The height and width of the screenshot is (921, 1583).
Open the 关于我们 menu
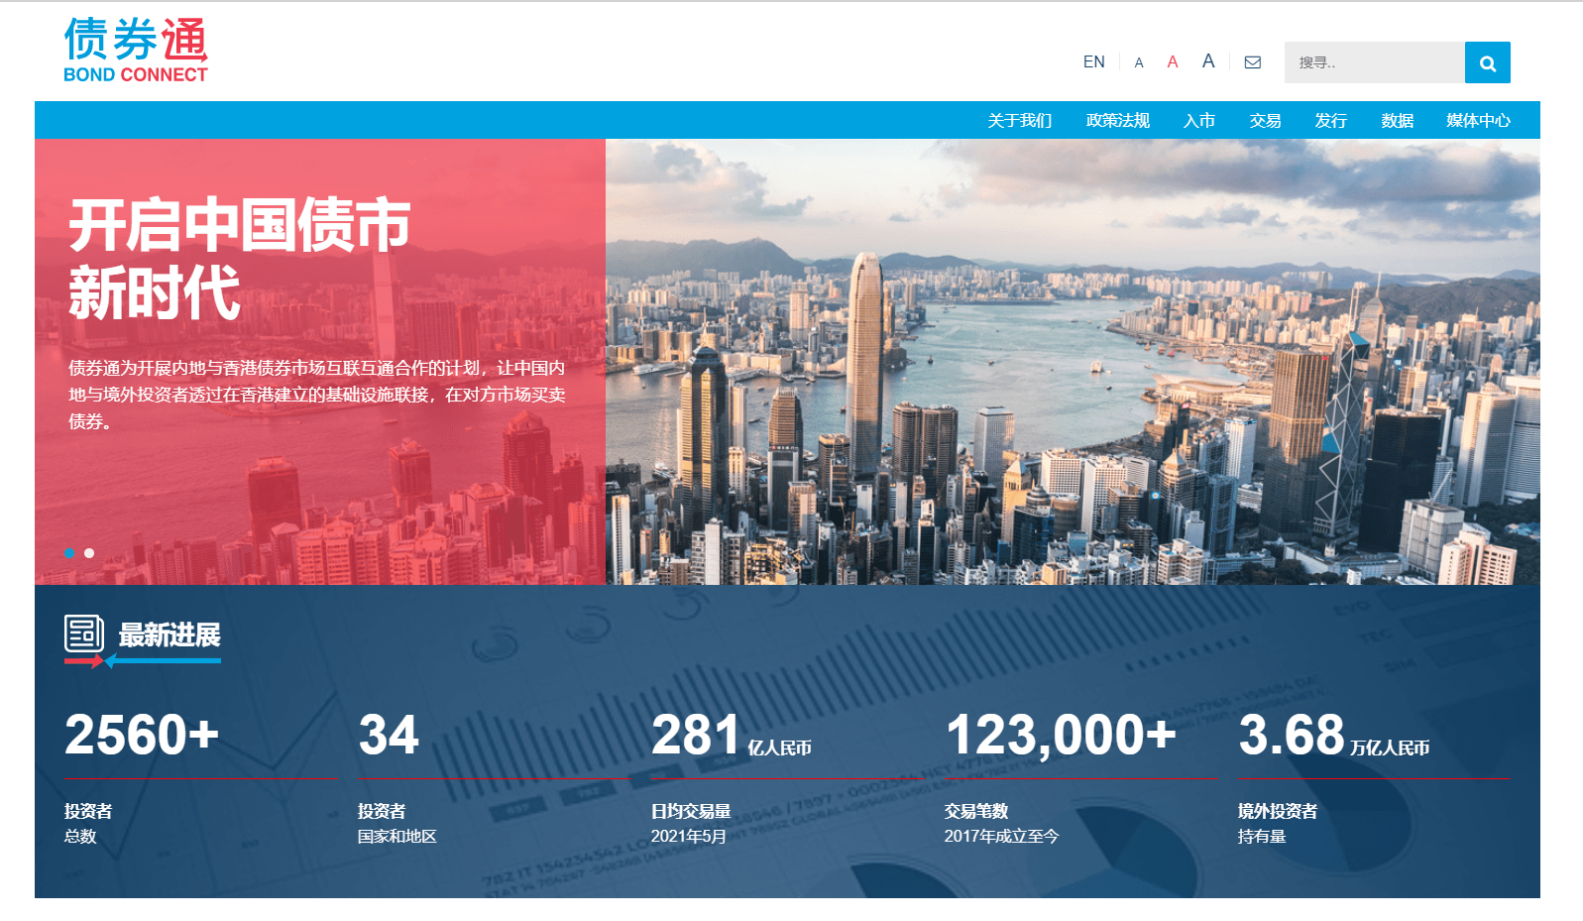(1020, 120)
